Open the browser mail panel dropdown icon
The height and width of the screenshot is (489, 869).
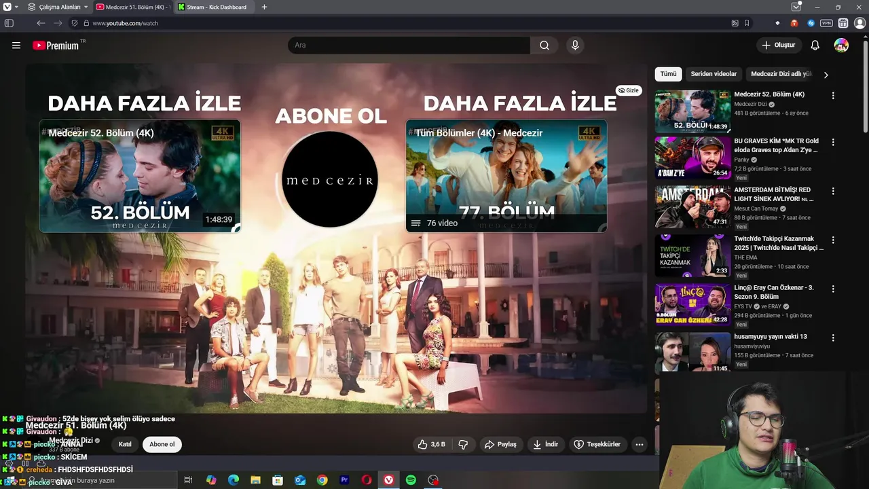point(796,7)
